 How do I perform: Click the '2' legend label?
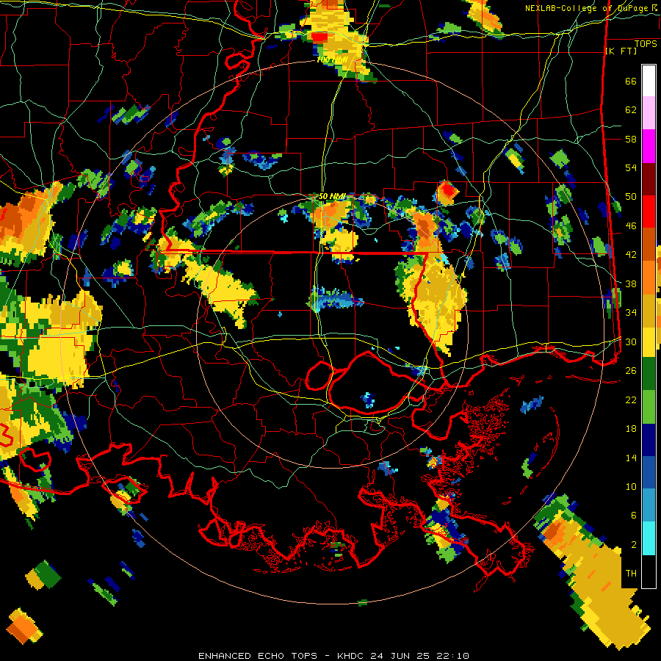tap(634, 544)
